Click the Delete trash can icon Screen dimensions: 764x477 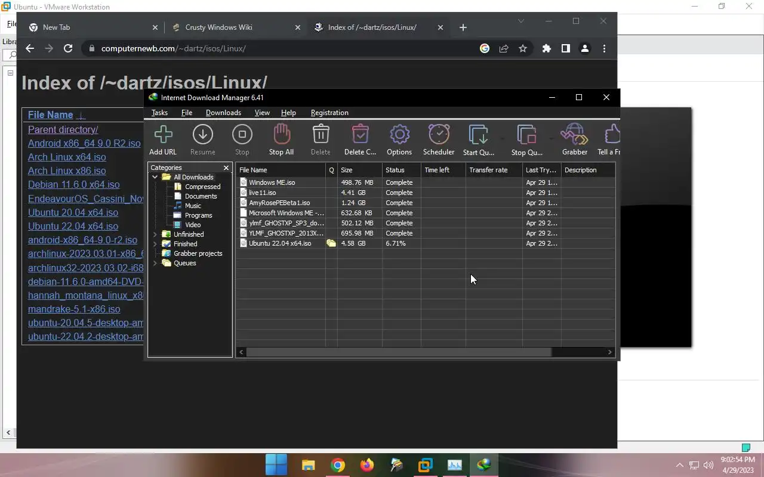click(321, 135)
